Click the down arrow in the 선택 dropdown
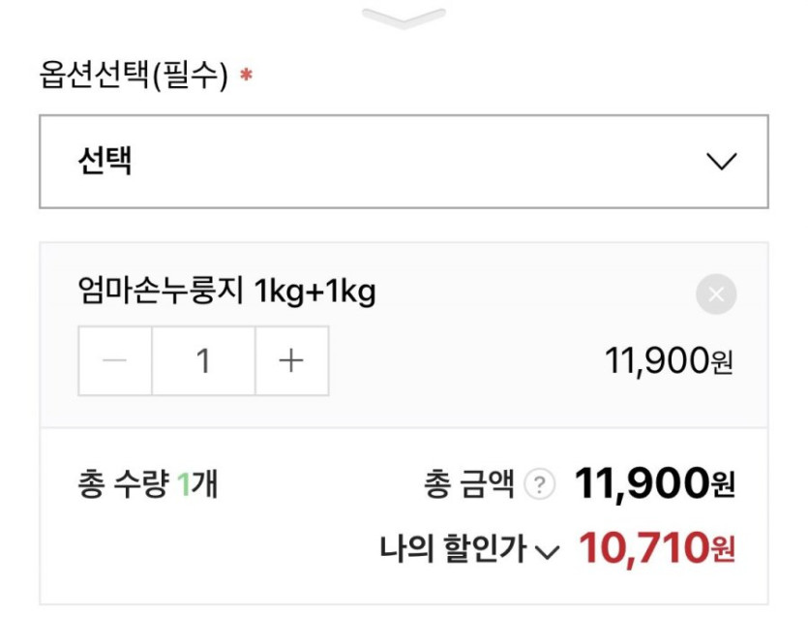The height and width of the screenshot is (617, 808). point(722,162)
